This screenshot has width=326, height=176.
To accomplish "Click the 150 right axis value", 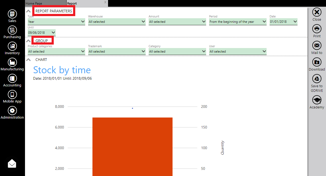I will tap(204, 127).
